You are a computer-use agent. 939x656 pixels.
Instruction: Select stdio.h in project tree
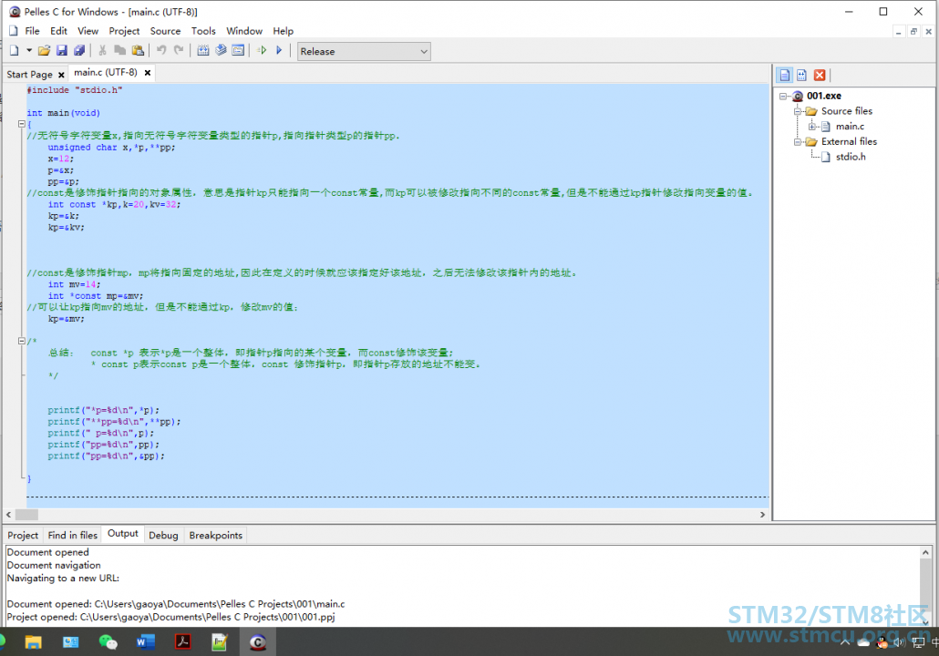pos(851,157)
